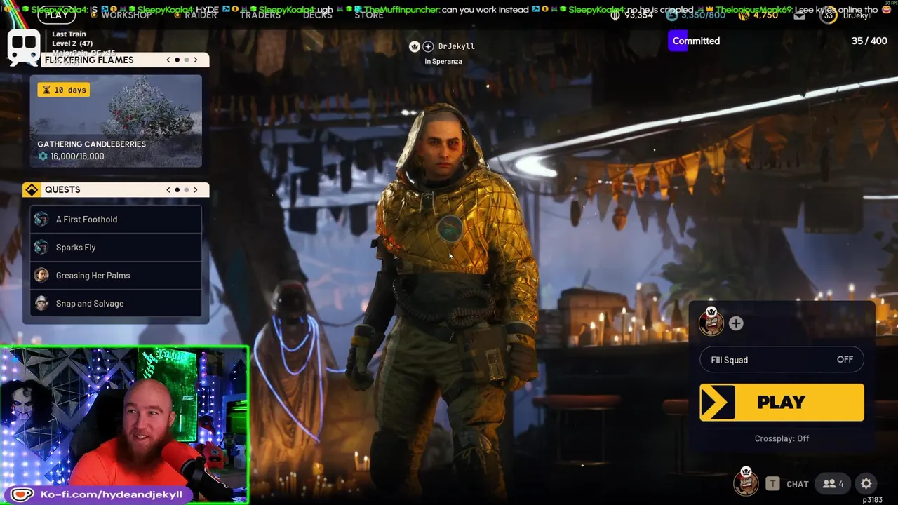The height and width of the screenshot is (505, 898).
Task: Click the A First Foothold trader portrait
Action: point(41,220)
